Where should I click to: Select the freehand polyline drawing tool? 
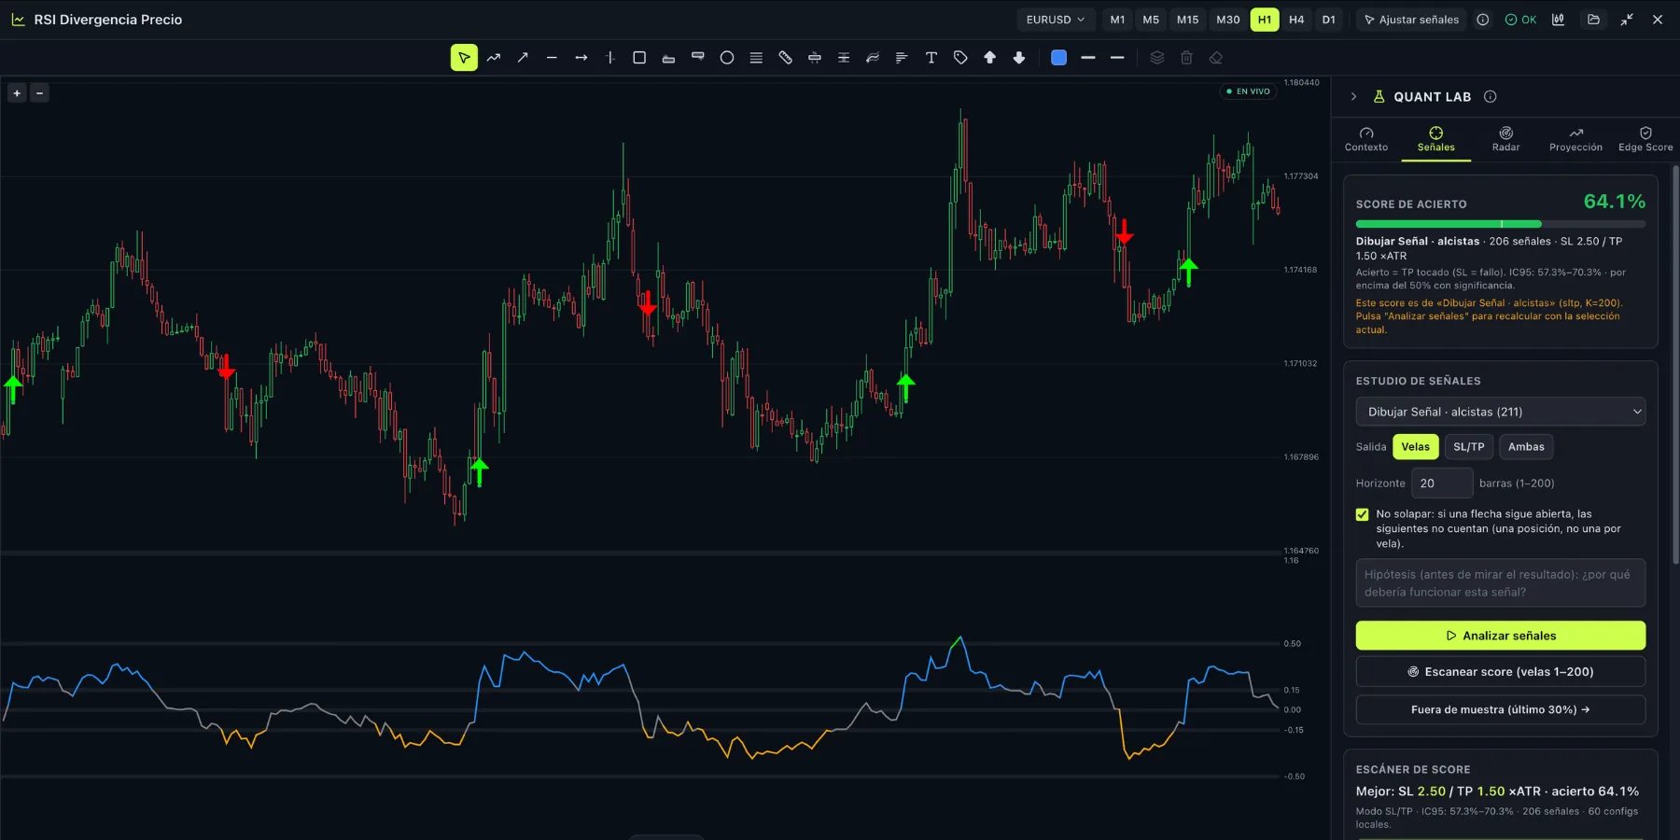494,58
